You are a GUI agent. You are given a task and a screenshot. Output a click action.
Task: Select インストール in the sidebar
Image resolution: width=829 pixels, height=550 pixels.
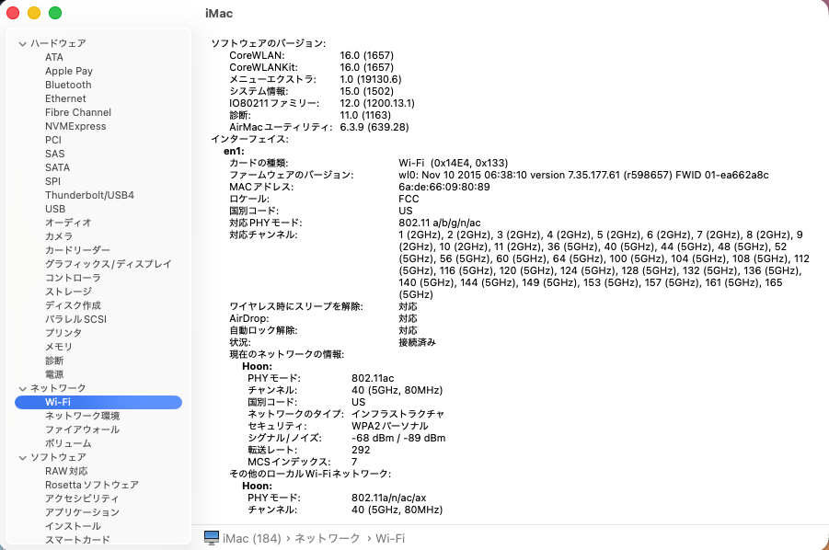(x=73, y=526)
